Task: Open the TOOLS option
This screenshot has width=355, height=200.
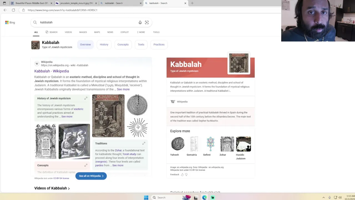Action: coord(156,32)
